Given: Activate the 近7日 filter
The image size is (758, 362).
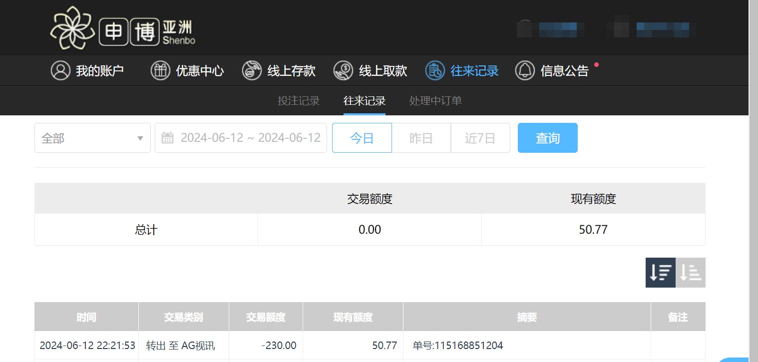Looking at the screenshot, I should pyautogui.click(x=480, y=138).
